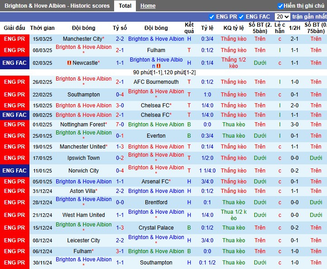This screenshot has height=269, width=327.
Task: Click ENG PR league cell on 15/03/25
Action: pos(14,39)
